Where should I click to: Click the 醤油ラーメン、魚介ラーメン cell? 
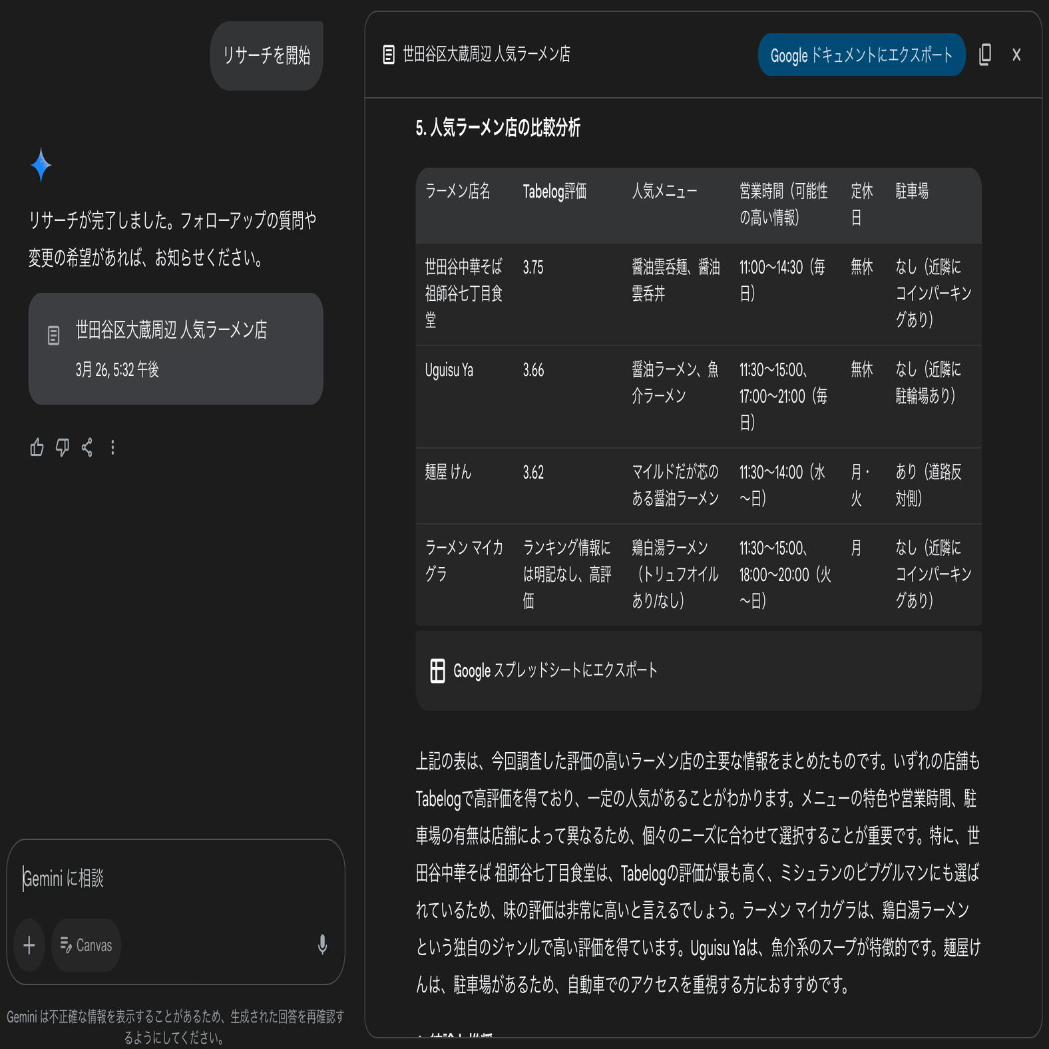click(x=675, y=383)
